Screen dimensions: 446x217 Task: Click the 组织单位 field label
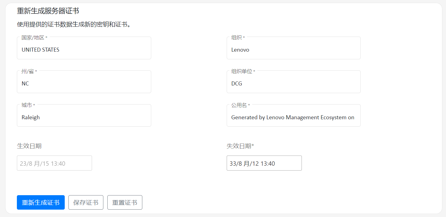[243, 71]
